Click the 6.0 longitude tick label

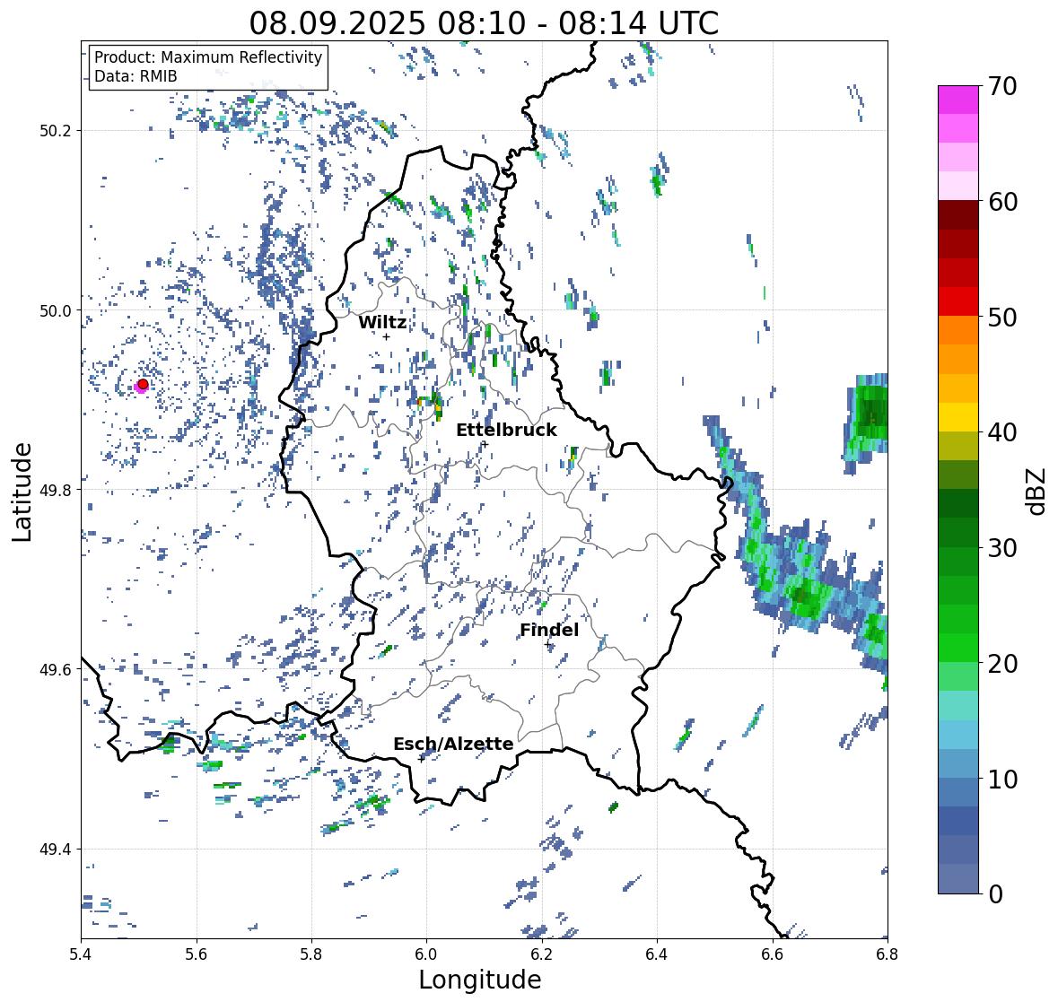tap(426, 954)
